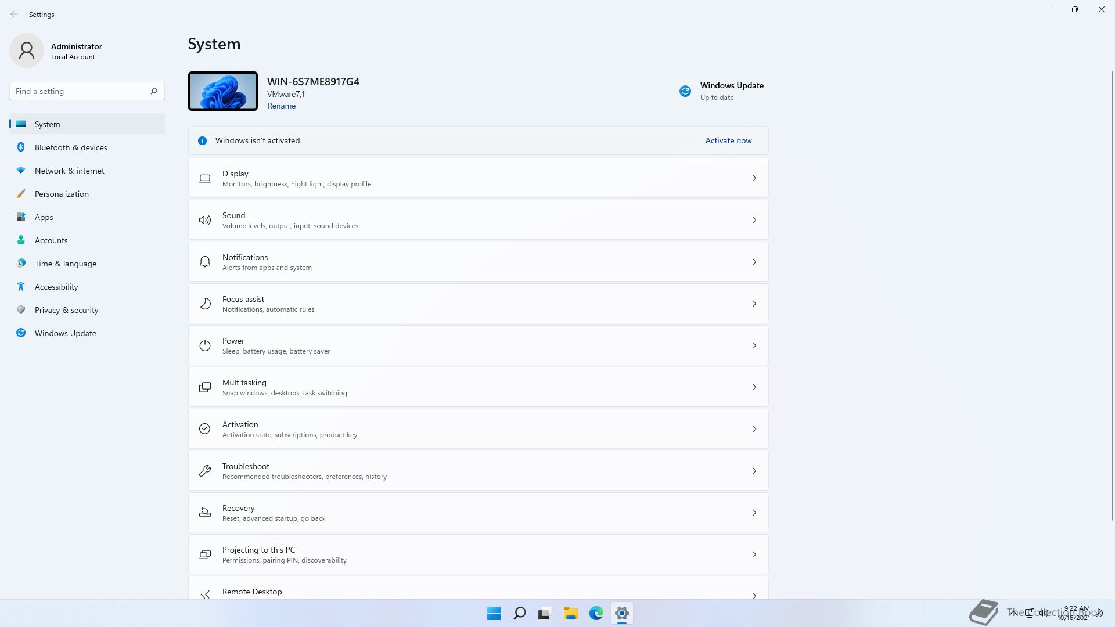Click the search magnifier in Find a setting
Image resolution: width=1115 pixels, height=627 pixels.
(x=154, y=91)
